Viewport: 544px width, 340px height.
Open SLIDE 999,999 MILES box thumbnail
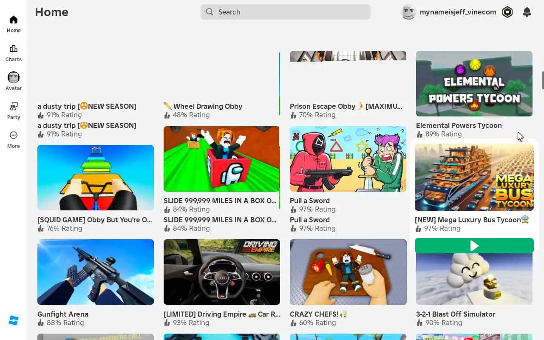221,159
